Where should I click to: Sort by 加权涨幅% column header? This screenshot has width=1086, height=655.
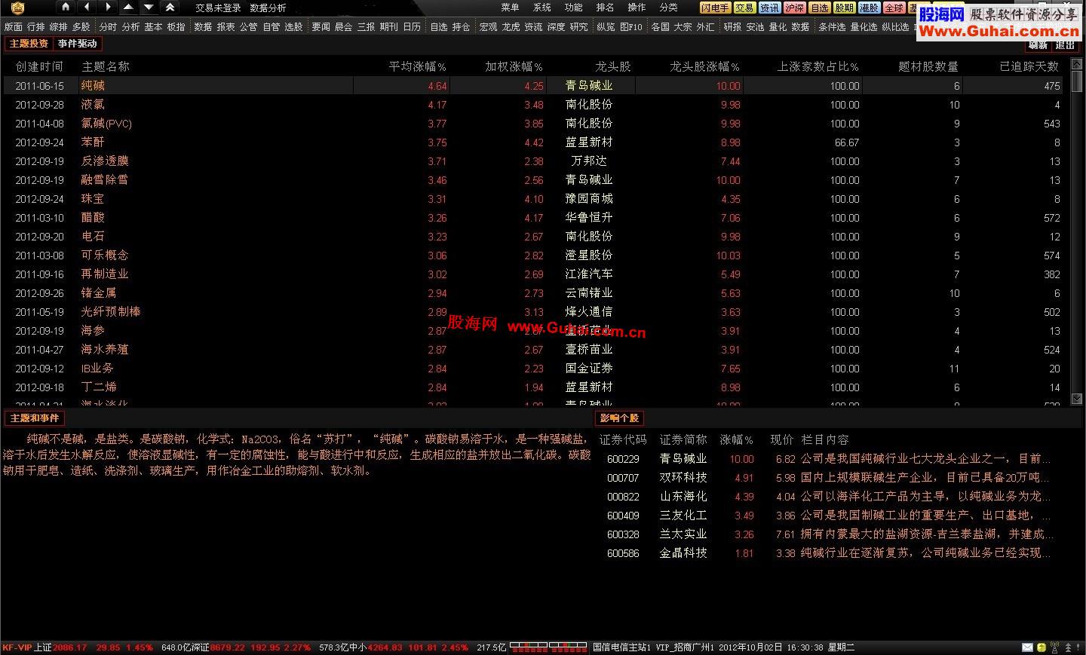tap(514, 66)
